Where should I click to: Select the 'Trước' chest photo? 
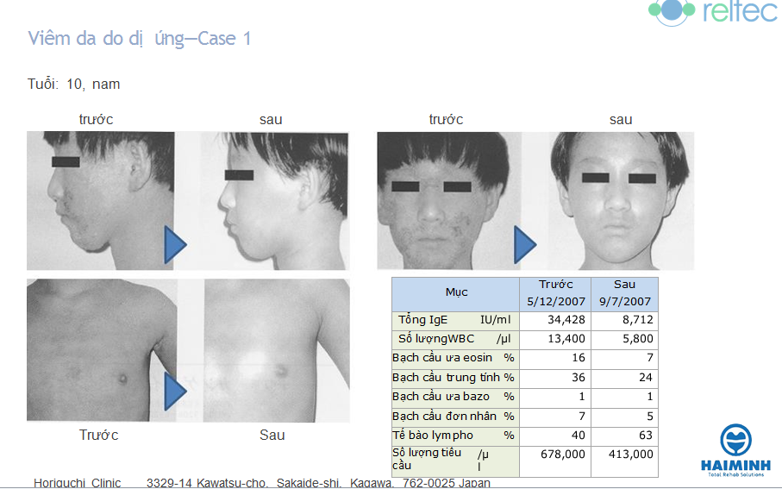tap(102, 350)
